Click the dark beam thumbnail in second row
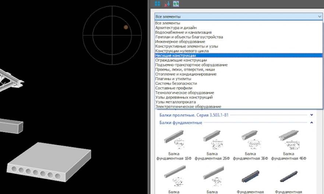This screenshot has height=194, width=324. point(250,177)
